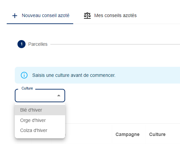Choose Blé d'hiver from the list

[40, 110]
